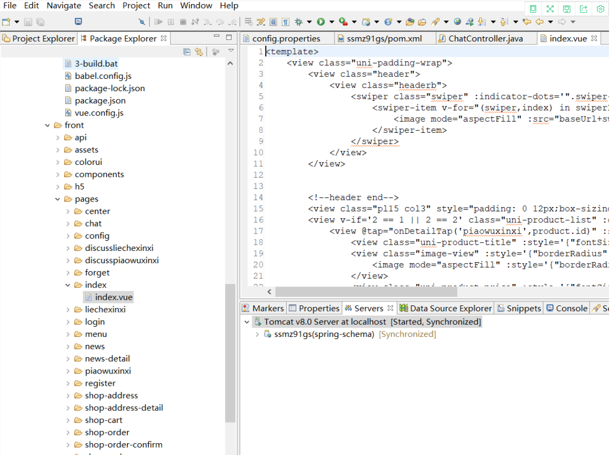Click Package Explorer scrollbar up arrow
Image resolution: width=610 pixels, height=455 pixels.
(230, 64)
